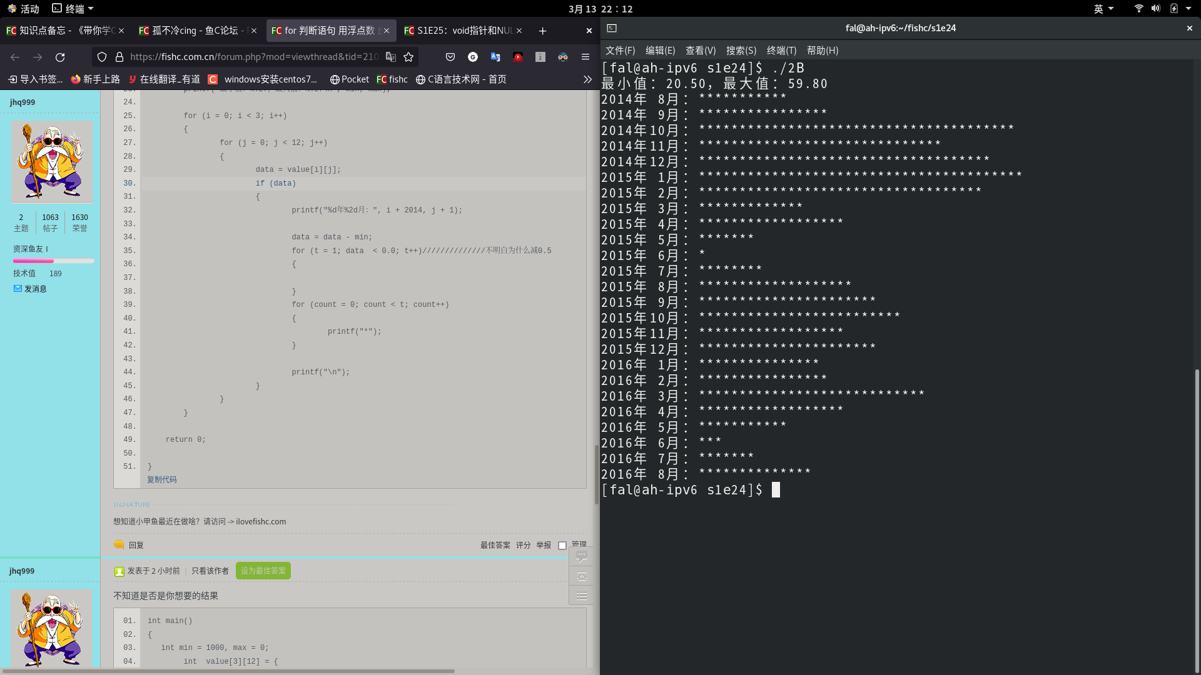The image size is (1201, 675).
Task: Close the '知识点备忘' tab
Action: coord(121,31)
